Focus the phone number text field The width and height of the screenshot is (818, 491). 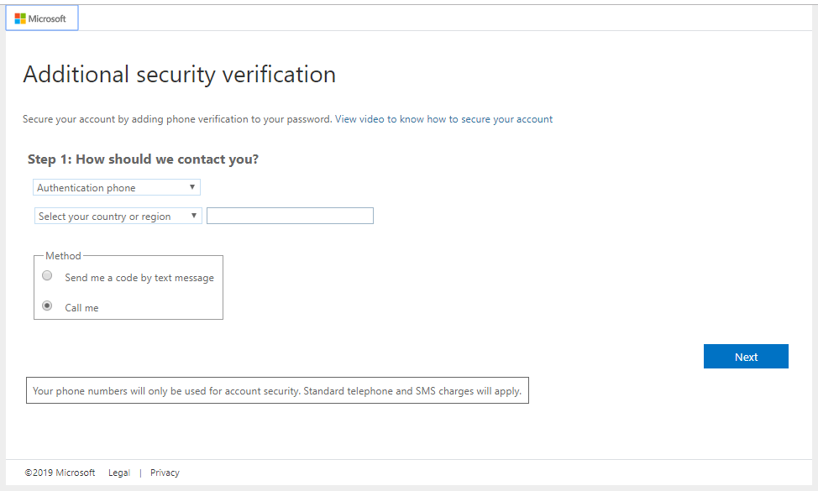tap(290, 217)
